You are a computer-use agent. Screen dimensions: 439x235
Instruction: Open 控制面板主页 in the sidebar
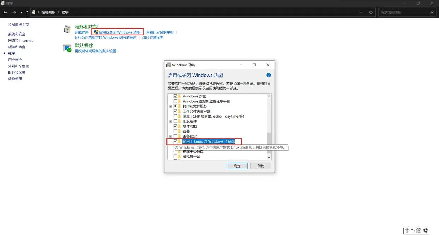pos(18,25)
